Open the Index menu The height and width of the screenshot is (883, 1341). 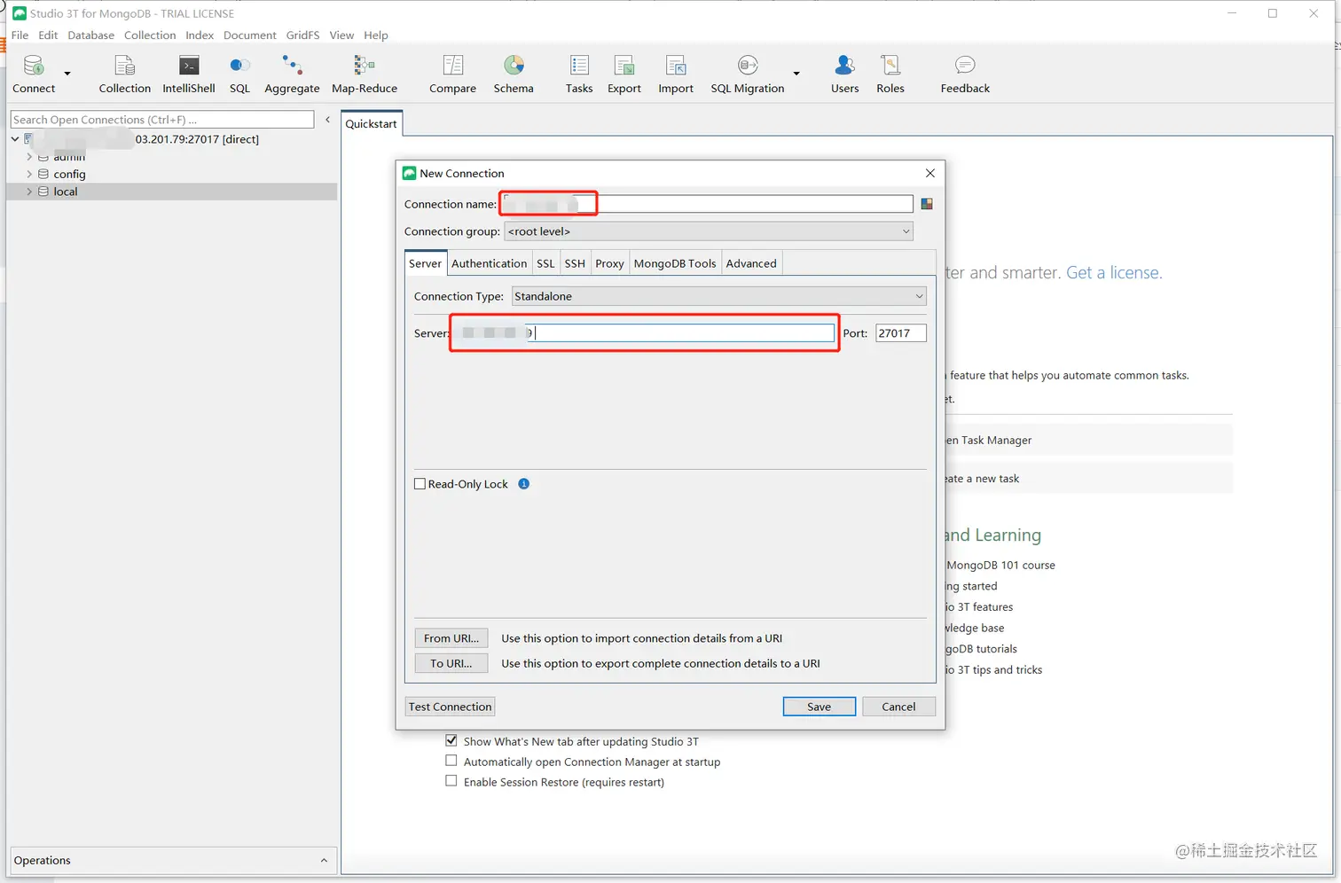pyautogui.click(x=200, y=35)
